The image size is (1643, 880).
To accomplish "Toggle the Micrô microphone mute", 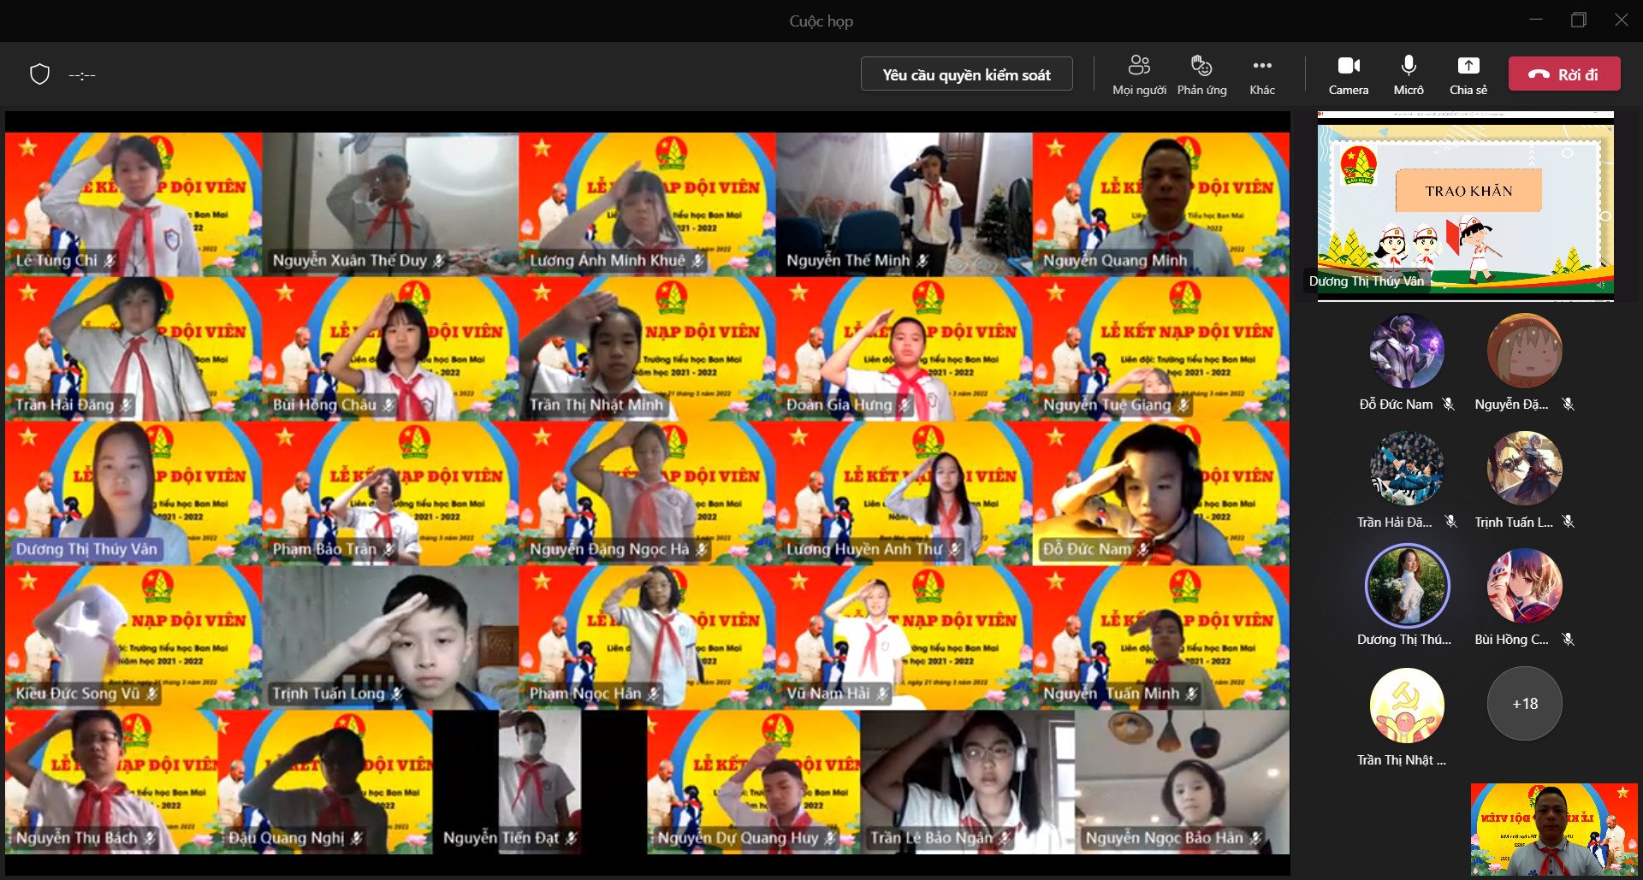I will (1409, 75).
